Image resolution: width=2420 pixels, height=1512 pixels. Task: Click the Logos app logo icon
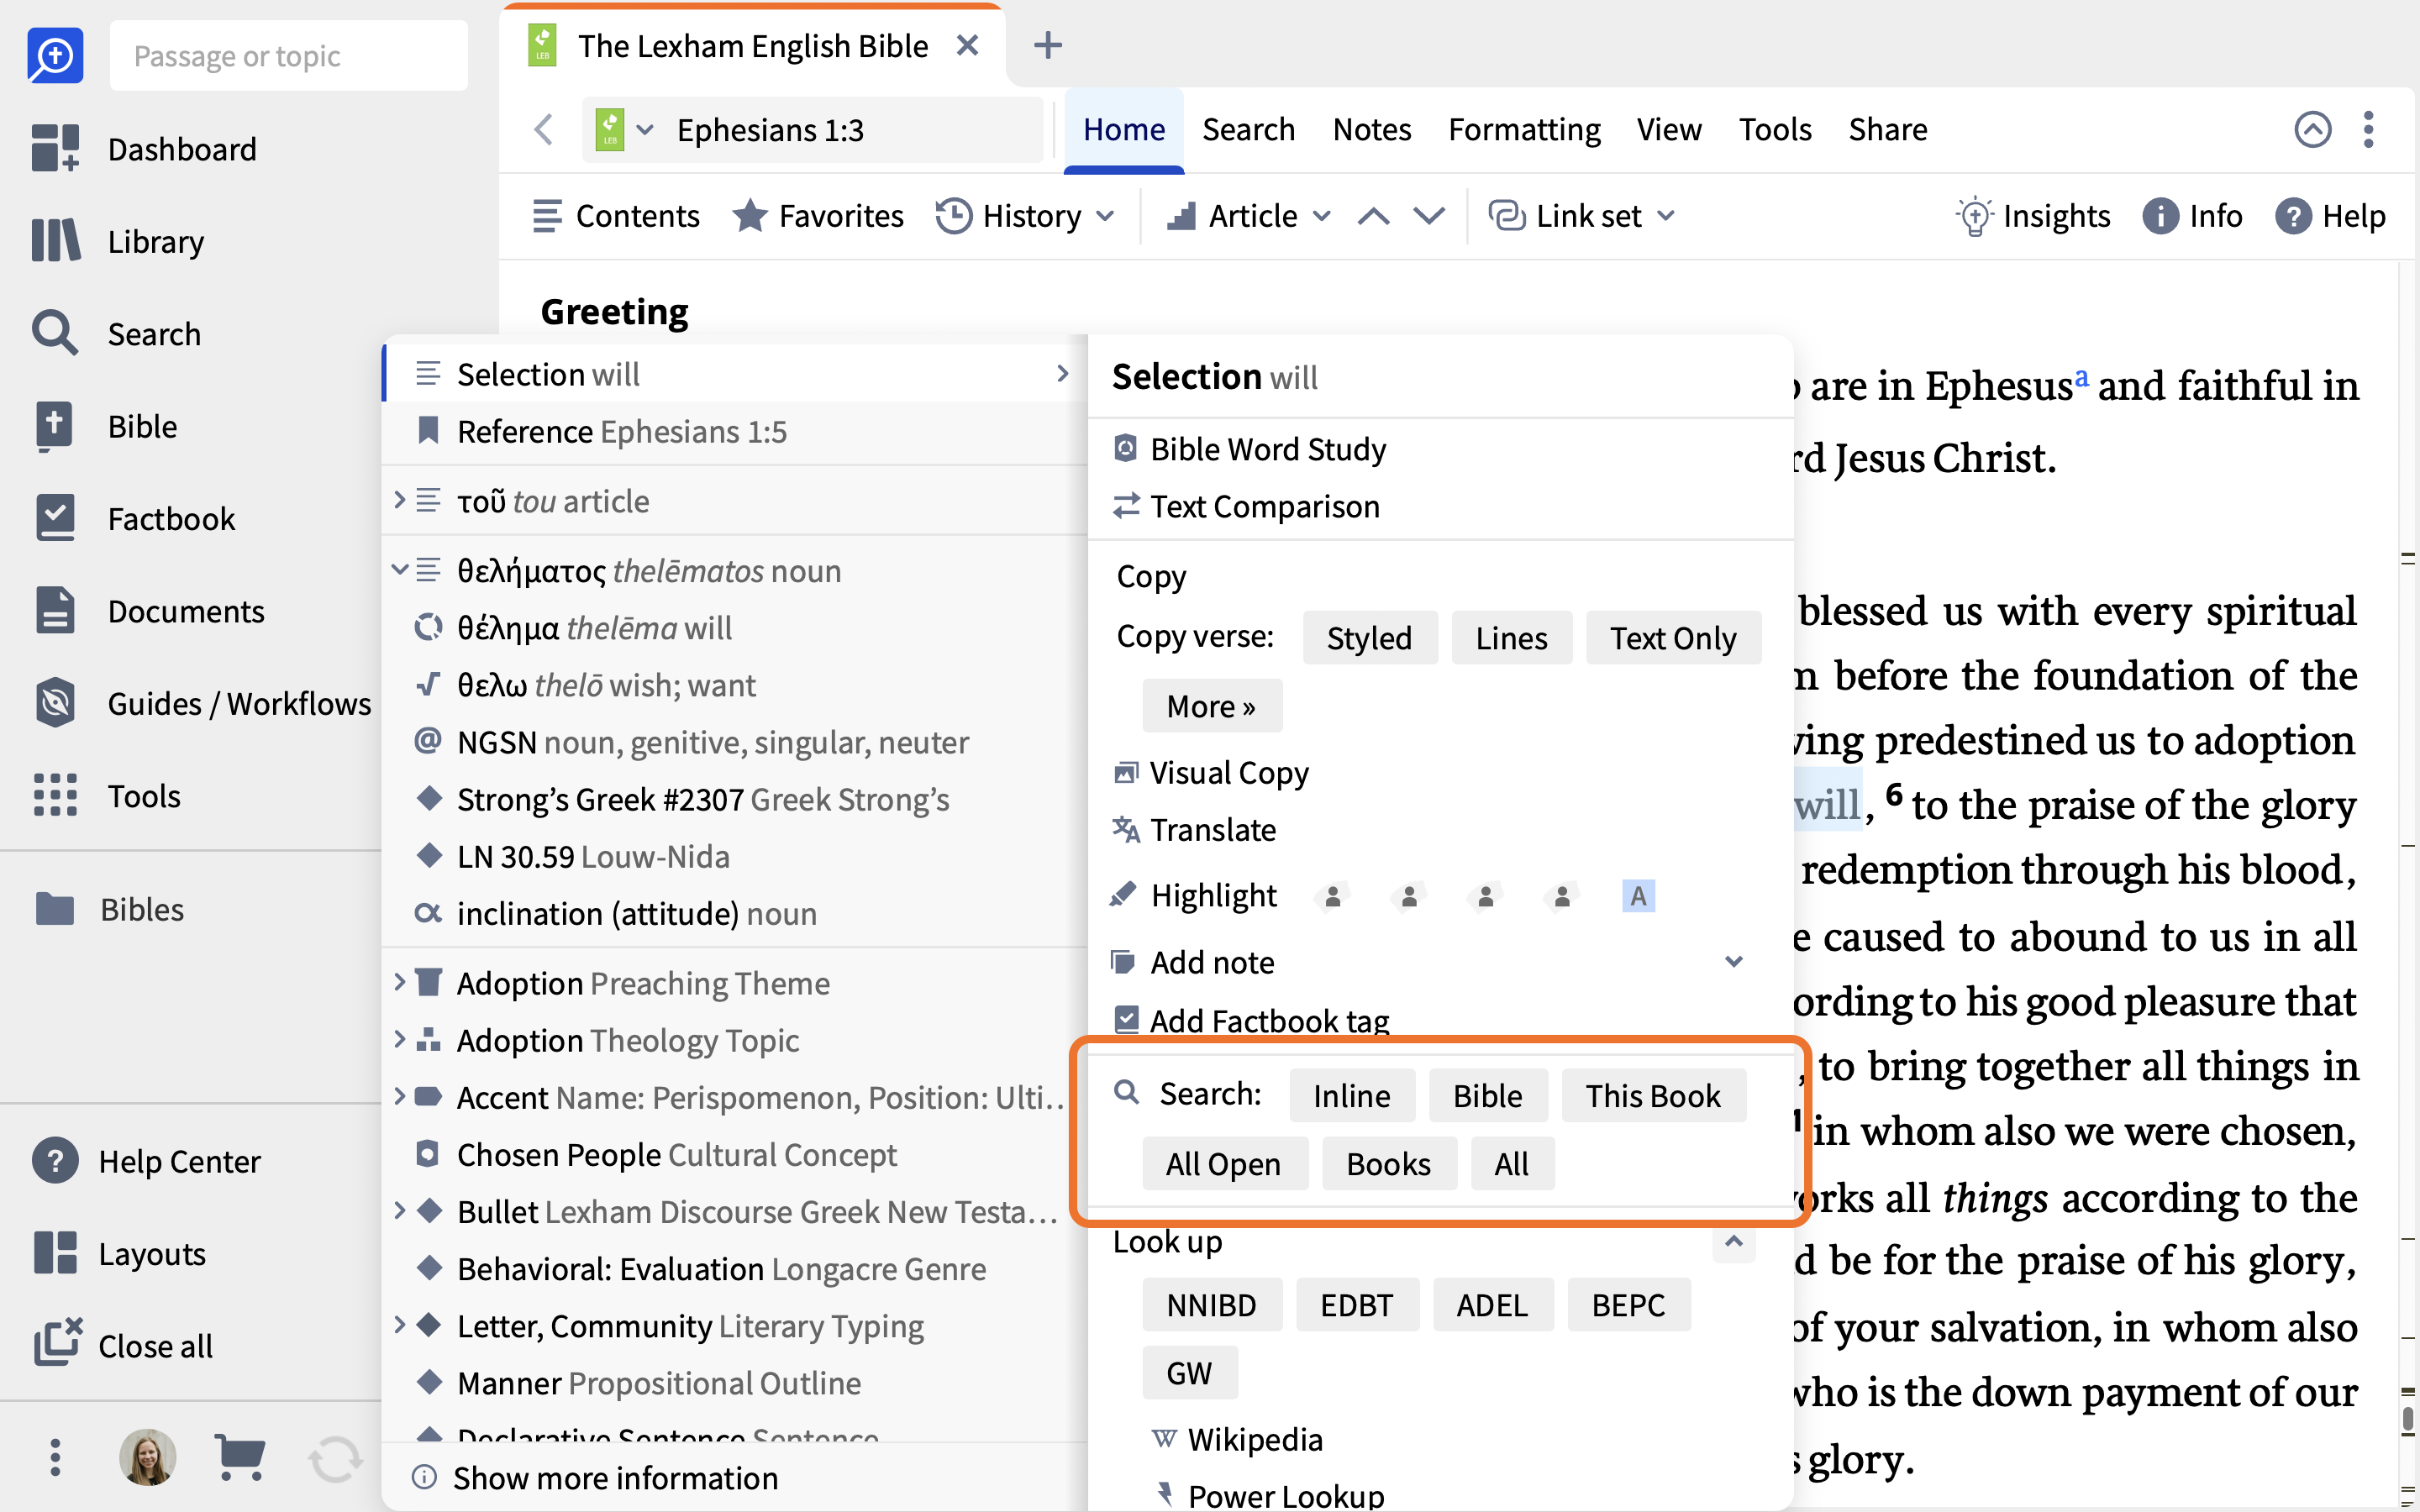pos(55,55)
